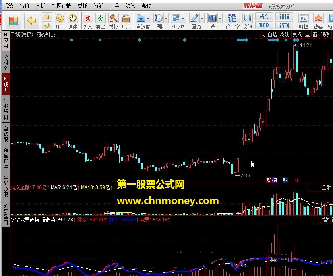Open the 系统 menu
This screenshot has width=333, height=276.
pos(8,6)
